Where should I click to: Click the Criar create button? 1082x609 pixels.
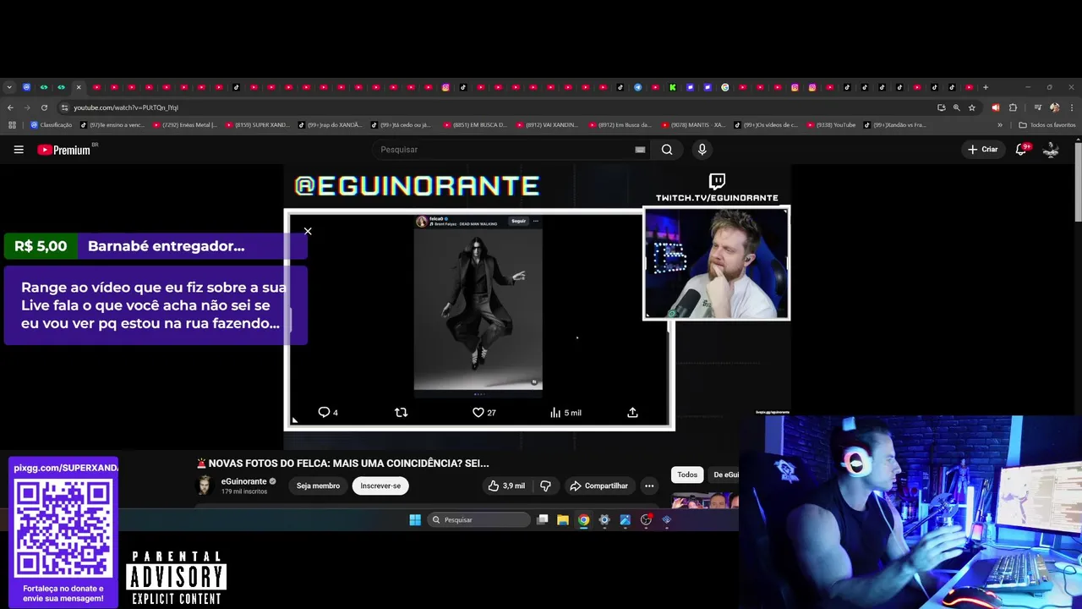click(983, 150)
